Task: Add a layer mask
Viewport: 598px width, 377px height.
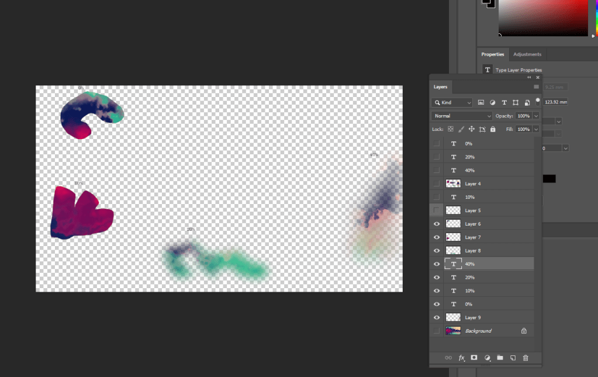Action: (x=474, y=358)
